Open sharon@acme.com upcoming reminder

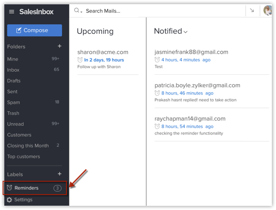click(103, 52)
